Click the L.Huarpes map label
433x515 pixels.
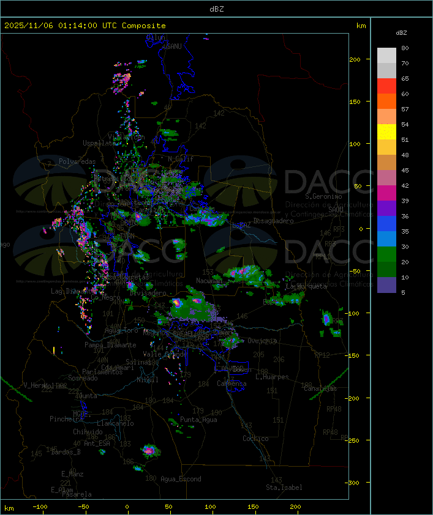click(272, 377)
